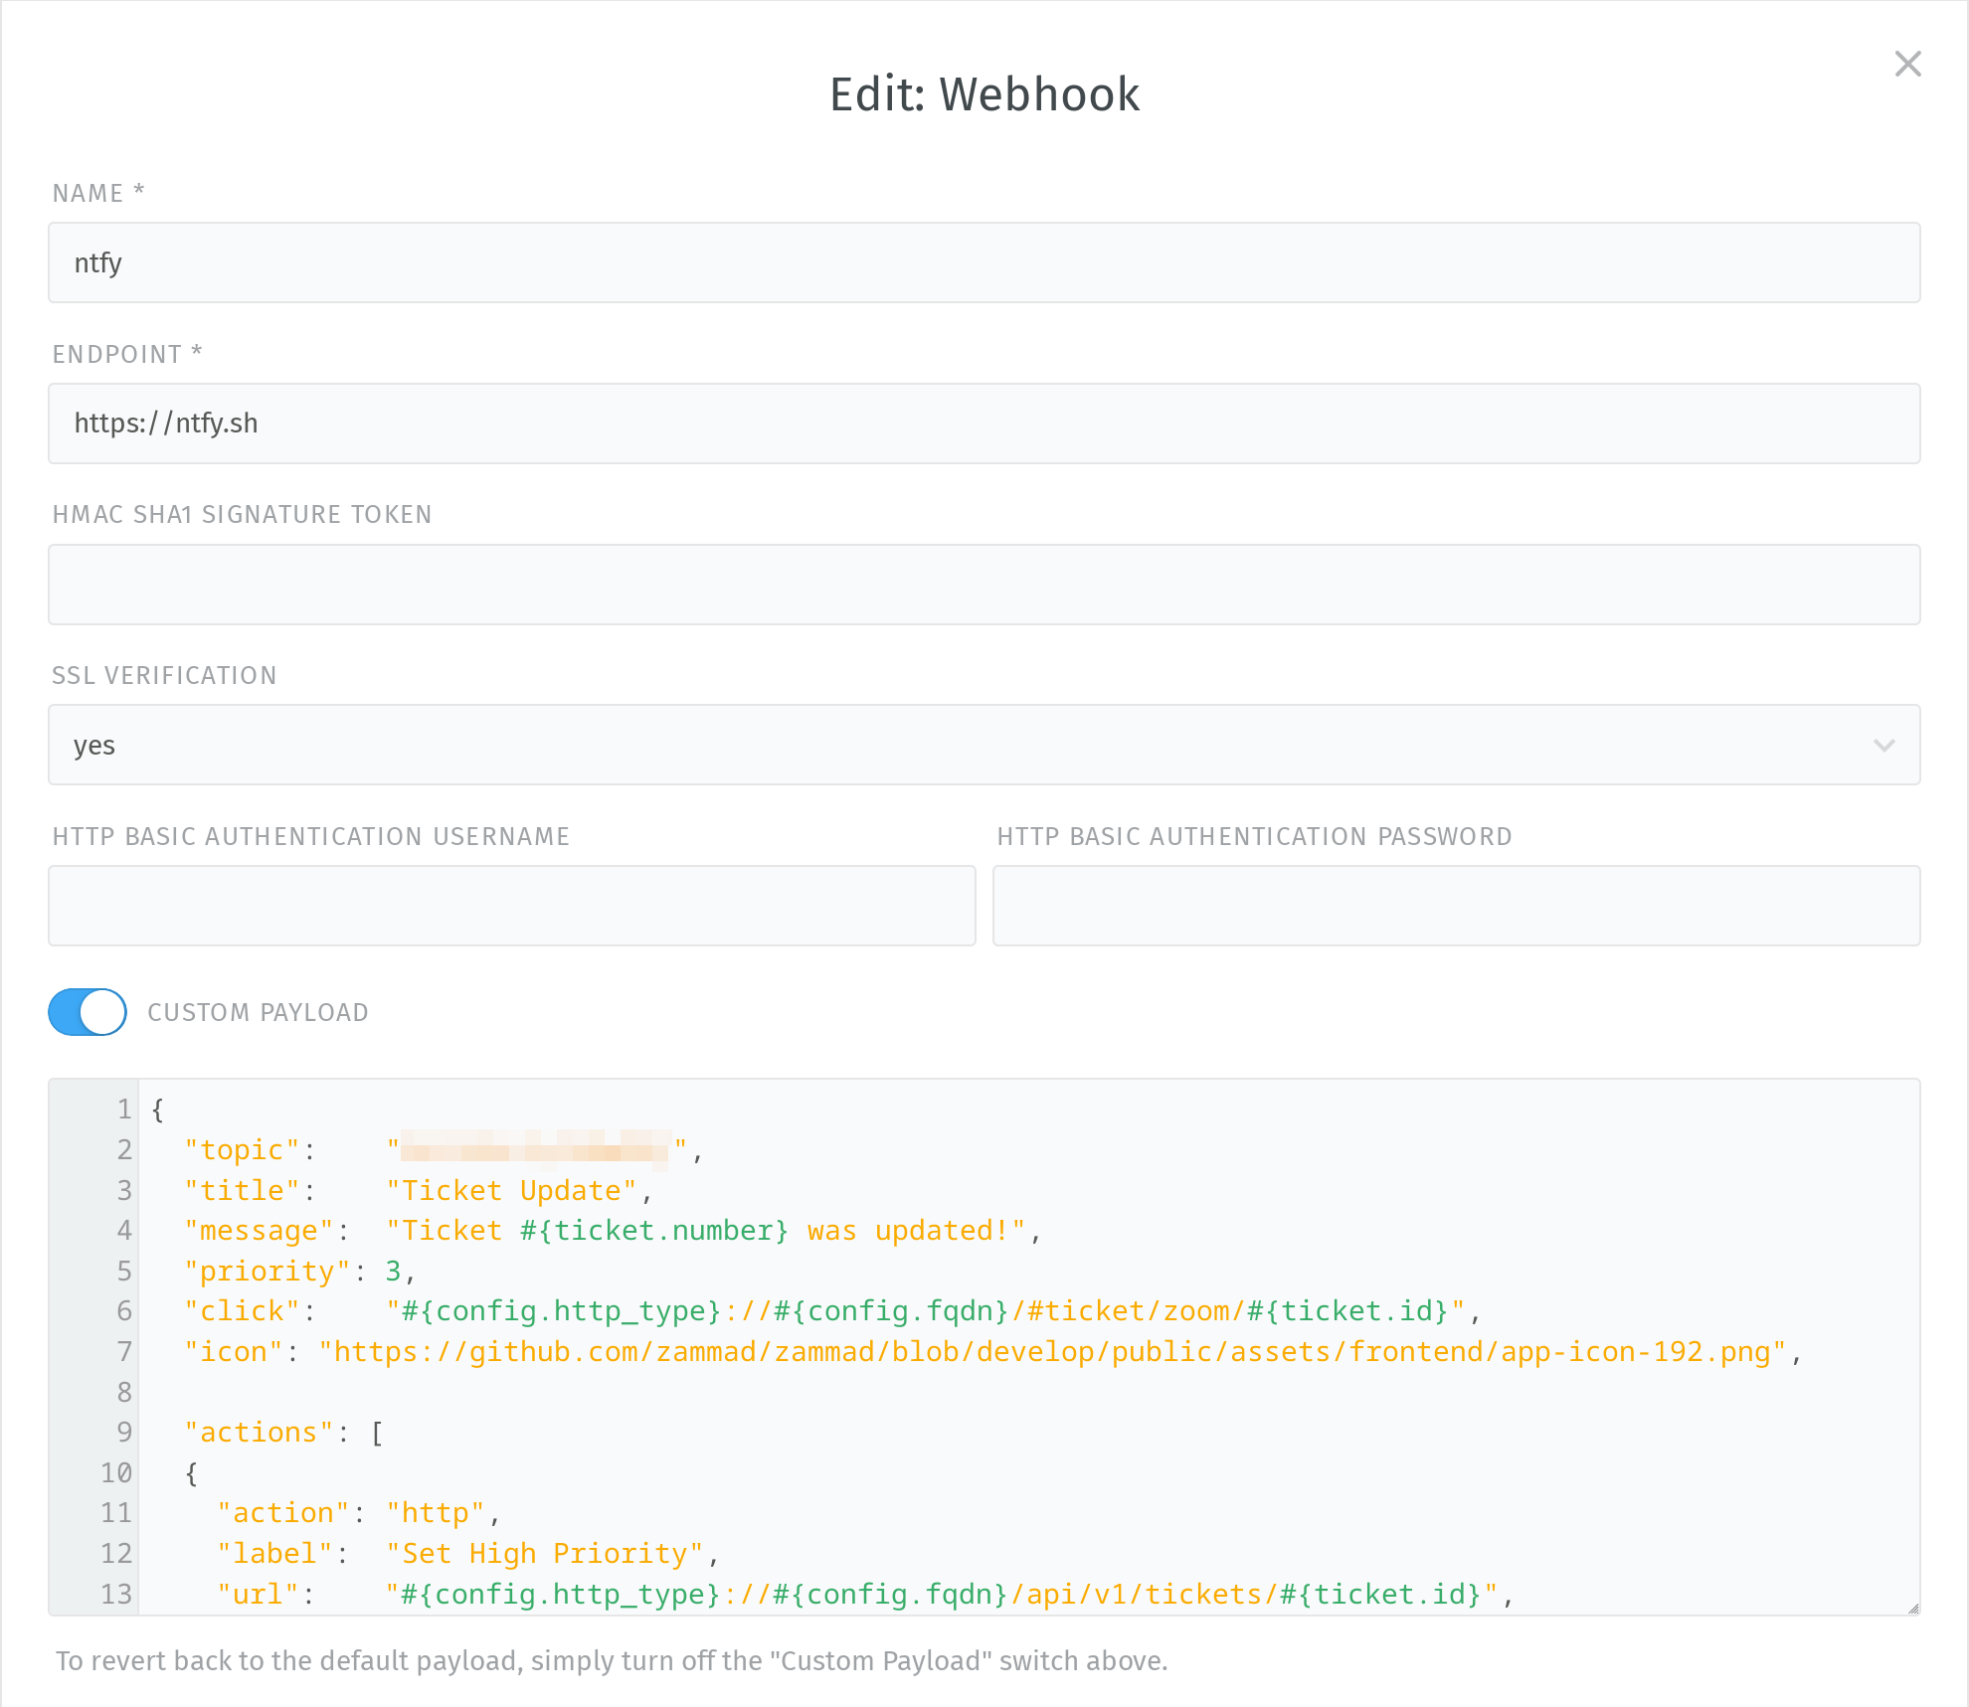The width and height of the screenshot is (1969, 1707).
Task: Click line number 8 in the editor gutter
Action: point(124,1392)
